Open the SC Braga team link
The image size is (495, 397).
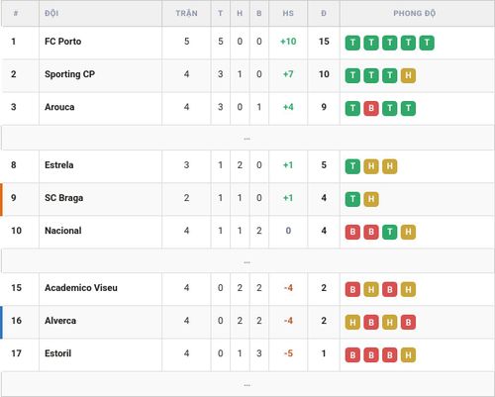click(x=64, y=198)
